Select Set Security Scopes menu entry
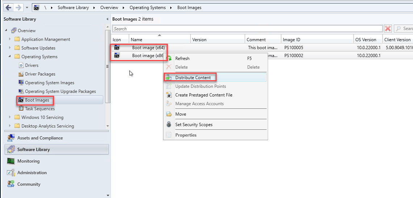The image size is (413, 198). click(x=194, y=125)
